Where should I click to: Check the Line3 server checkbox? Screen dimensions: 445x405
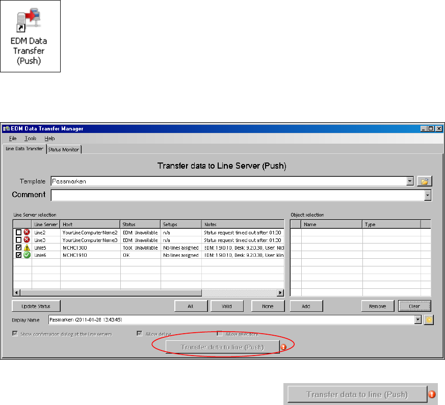coord(18,240)
